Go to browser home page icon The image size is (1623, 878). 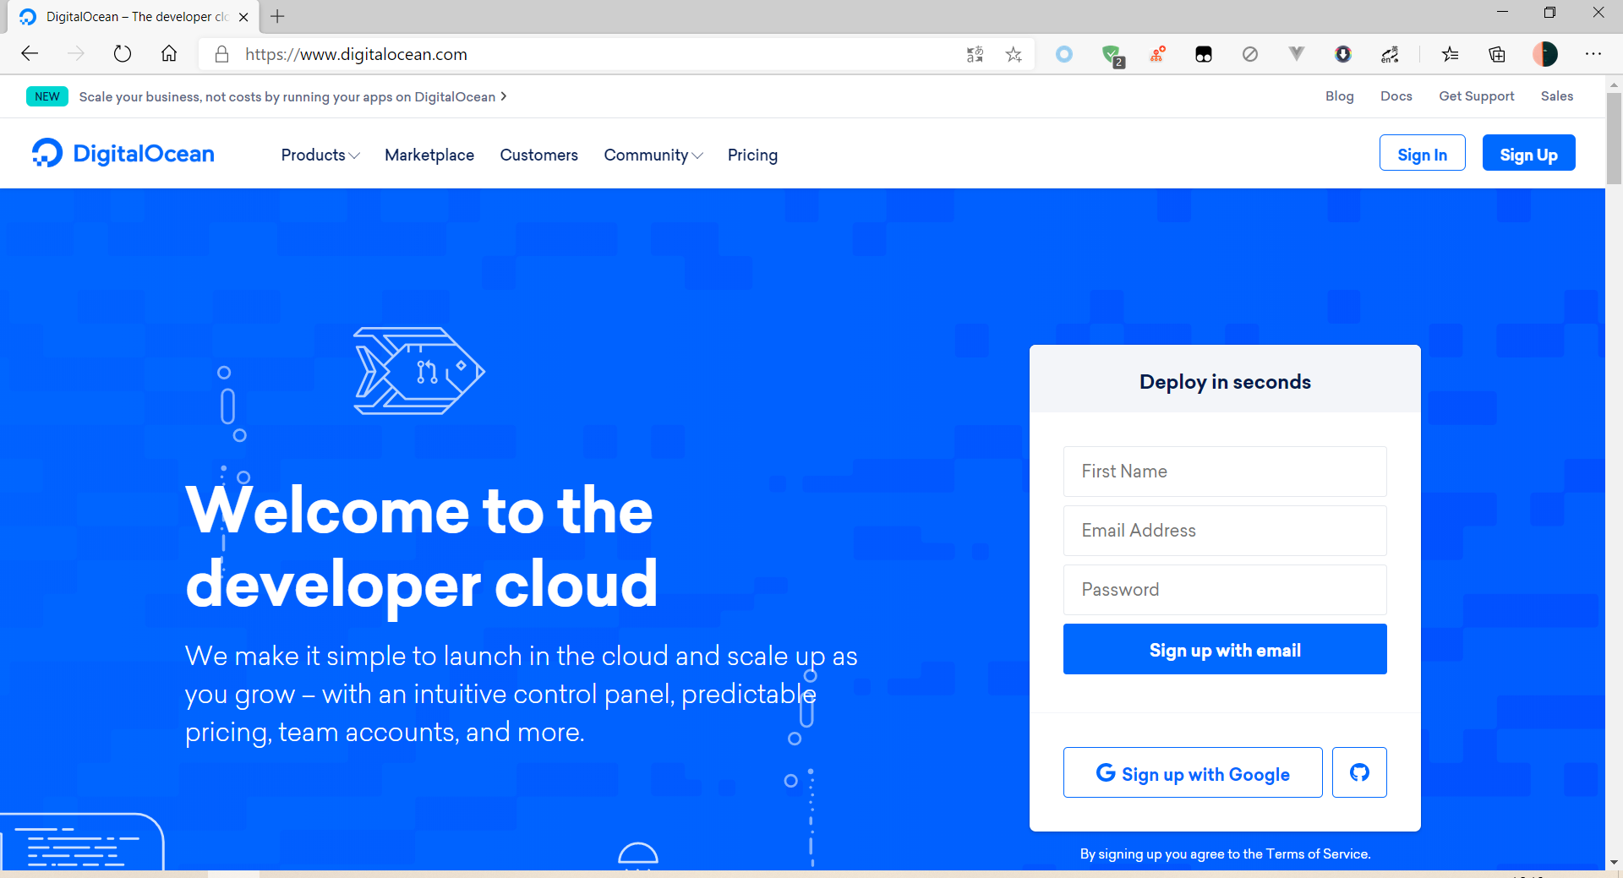tap(169, 54)
